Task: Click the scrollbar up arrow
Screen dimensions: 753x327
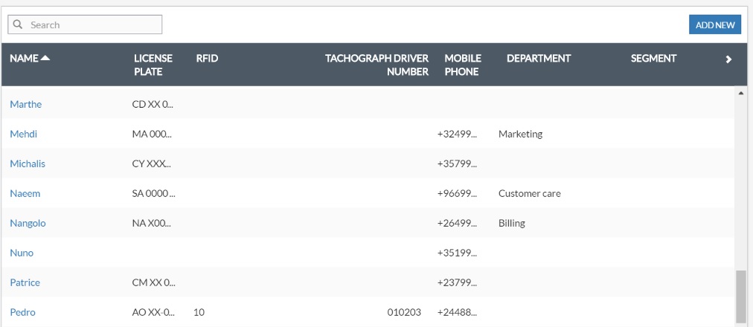Action: pos(740,93)
